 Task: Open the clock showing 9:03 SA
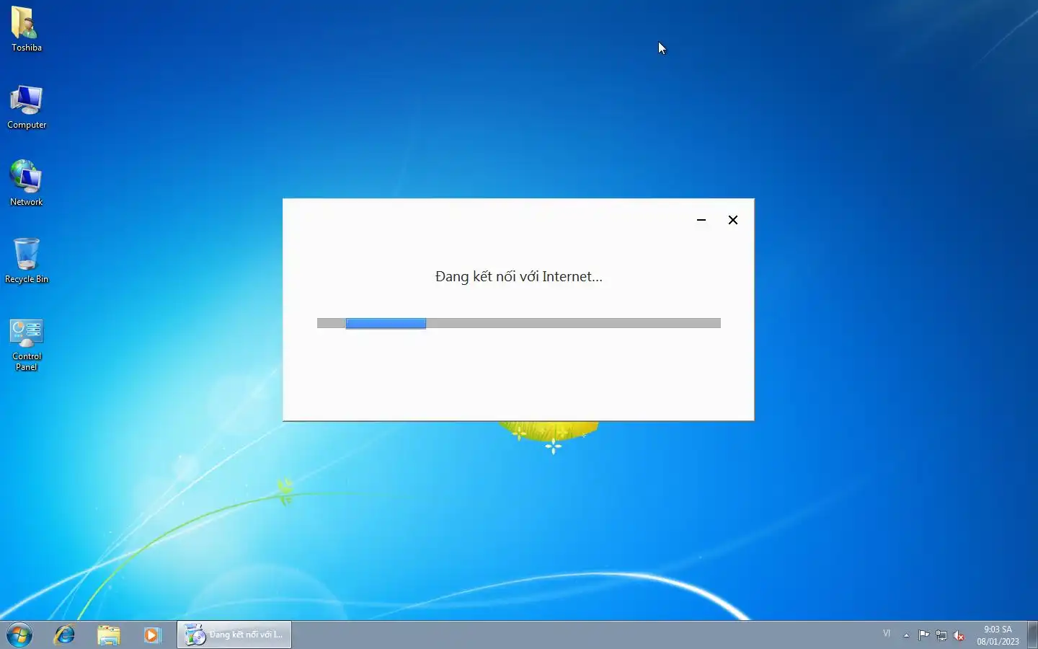998,635
